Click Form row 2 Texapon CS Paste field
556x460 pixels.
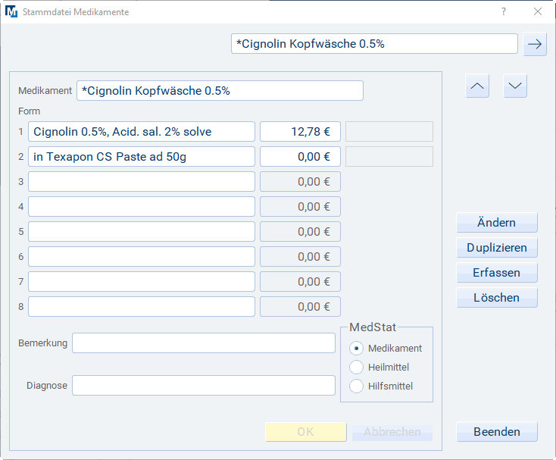click(142, 156)
